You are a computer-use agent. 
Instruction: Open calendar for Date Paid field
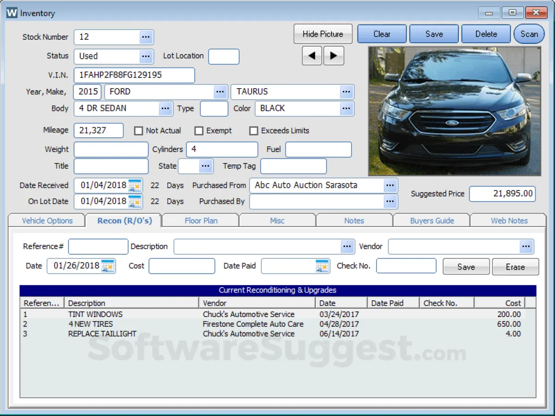pyautogui.click(x=322, y=266)
